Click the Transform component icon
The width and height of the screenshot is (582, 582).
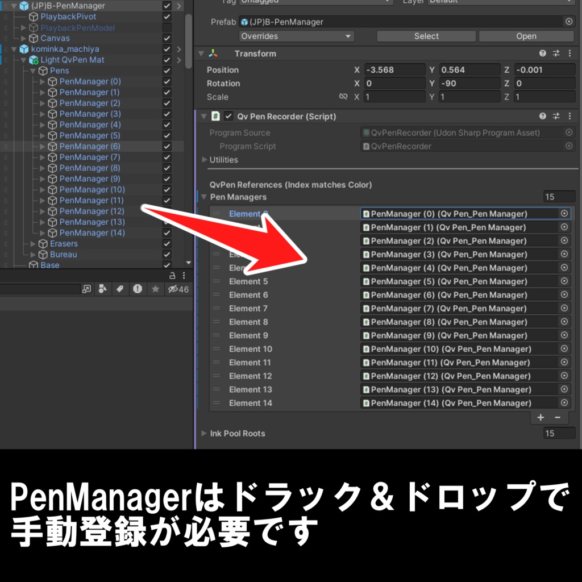(x=213, y=53)
